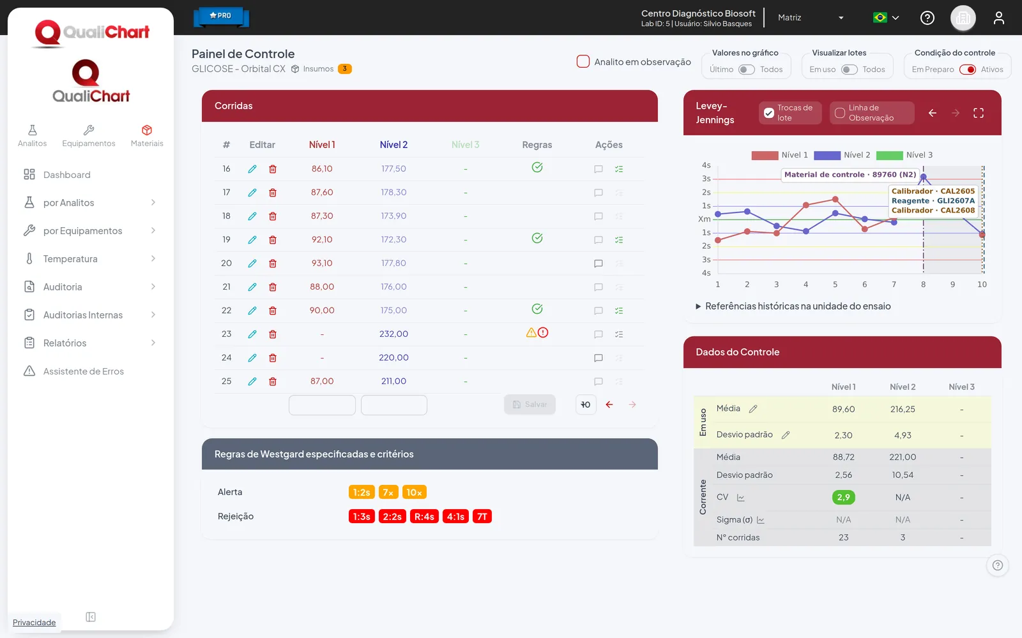Click the Salvar button

tap(530, 404)
